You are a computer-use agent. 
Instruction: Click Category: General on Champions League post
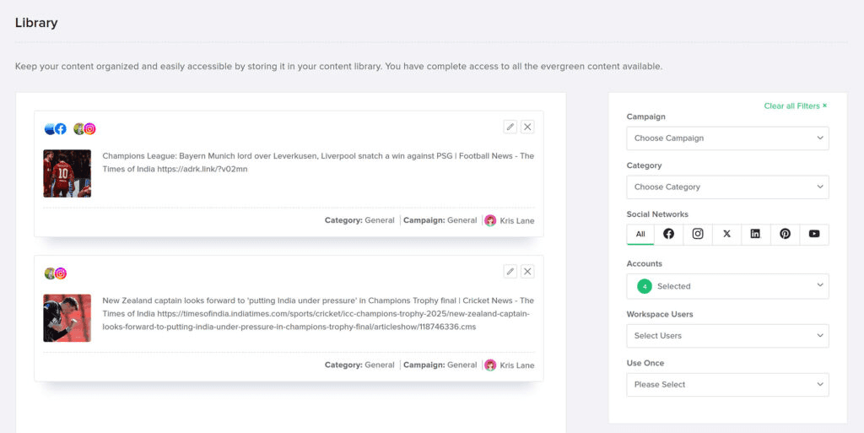pyautogui.click(x=359, y=220)
